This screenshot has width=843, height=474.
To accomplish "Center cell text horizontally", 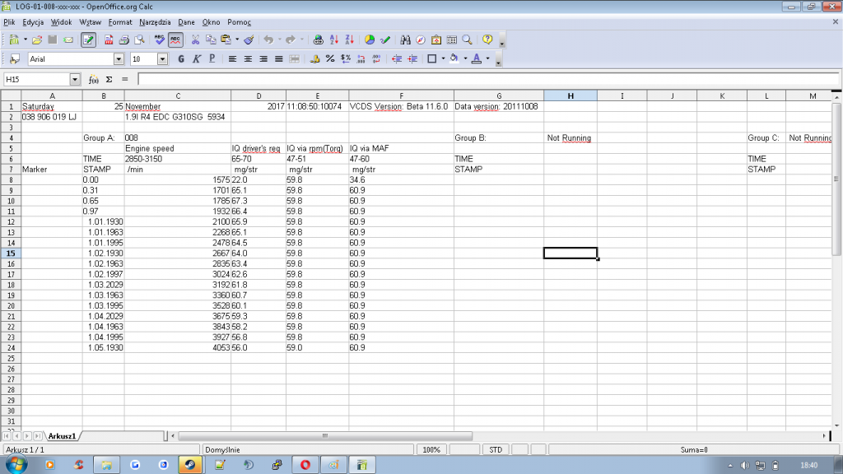I will pyautogui.click(x=248, y=59).
